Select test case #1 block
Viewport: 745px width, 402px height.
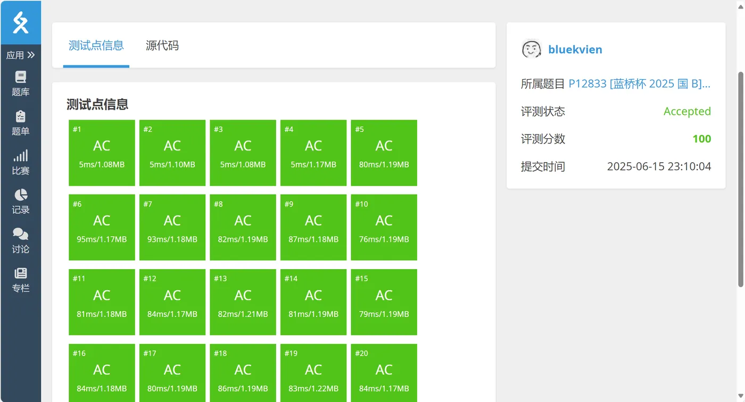[102, 153]
